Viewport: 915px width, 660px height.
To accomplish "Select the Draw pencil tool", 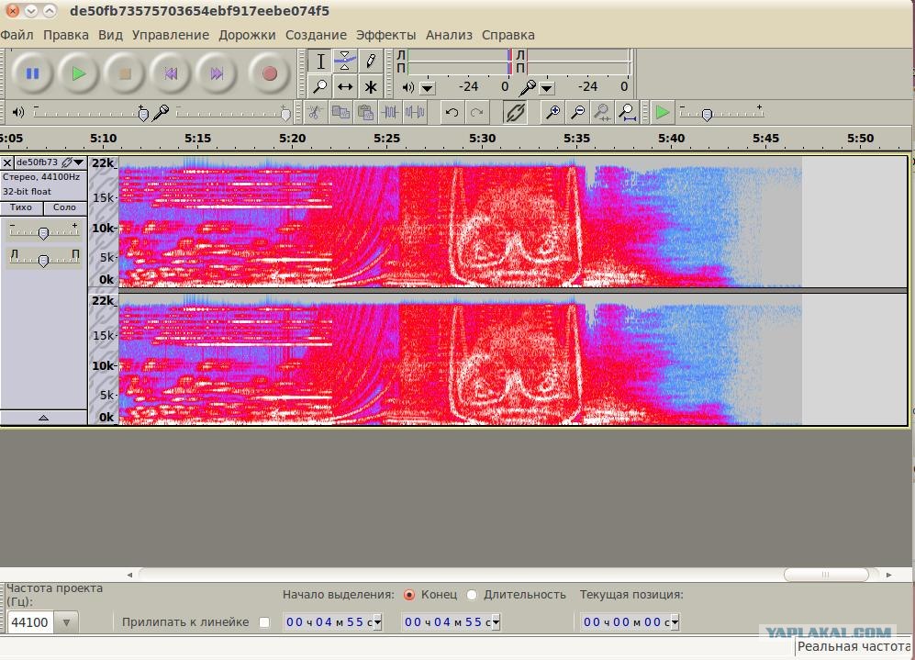I will [x=371, y=62].
